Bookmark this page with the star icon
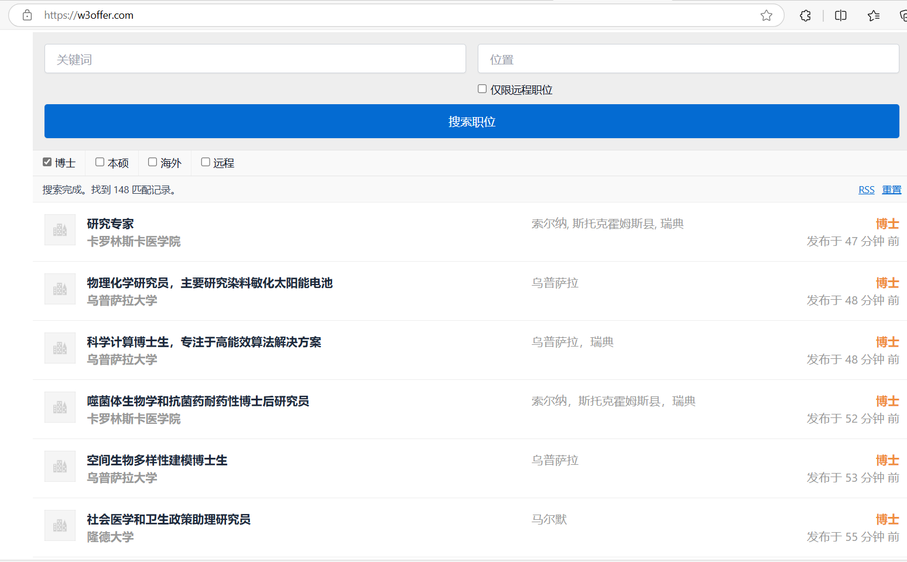Image resolution: width=907 pixels, height=562 pixels. click(766, 15)
